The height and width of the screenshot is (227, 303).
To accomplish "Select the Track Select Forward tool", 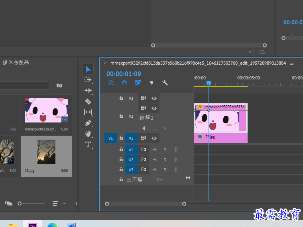I will click(88, 80).
